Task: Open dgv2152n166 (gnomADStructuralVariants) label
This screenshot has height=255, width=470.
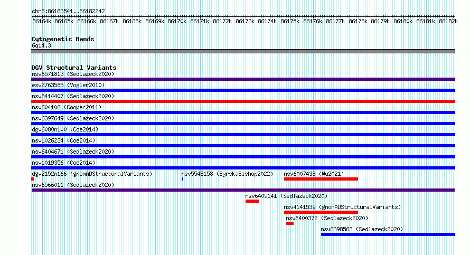Action: click(x=92, y=174)
